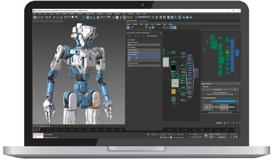Open the View Transform dropdown
This screenshot has width=273, height=160.
[144, 50]
